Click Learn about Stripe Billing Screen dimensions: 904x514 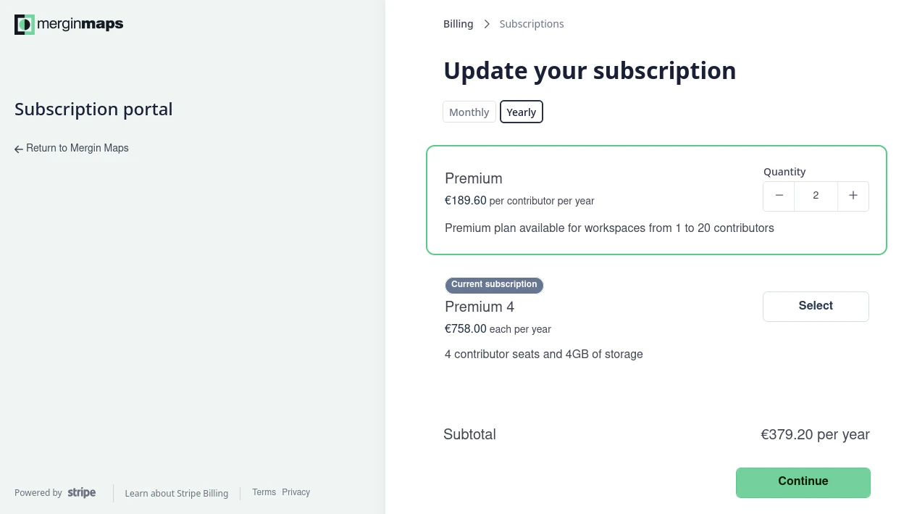click(176, 493)
